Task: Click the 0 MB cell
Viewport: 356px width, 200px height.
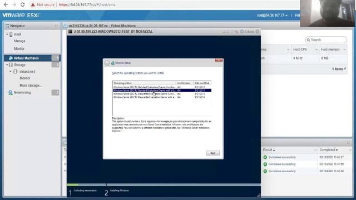Action: (x=325, y=58)
